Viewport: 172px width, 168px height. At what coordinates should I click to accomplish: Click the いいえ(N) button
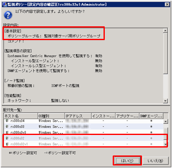155,160
